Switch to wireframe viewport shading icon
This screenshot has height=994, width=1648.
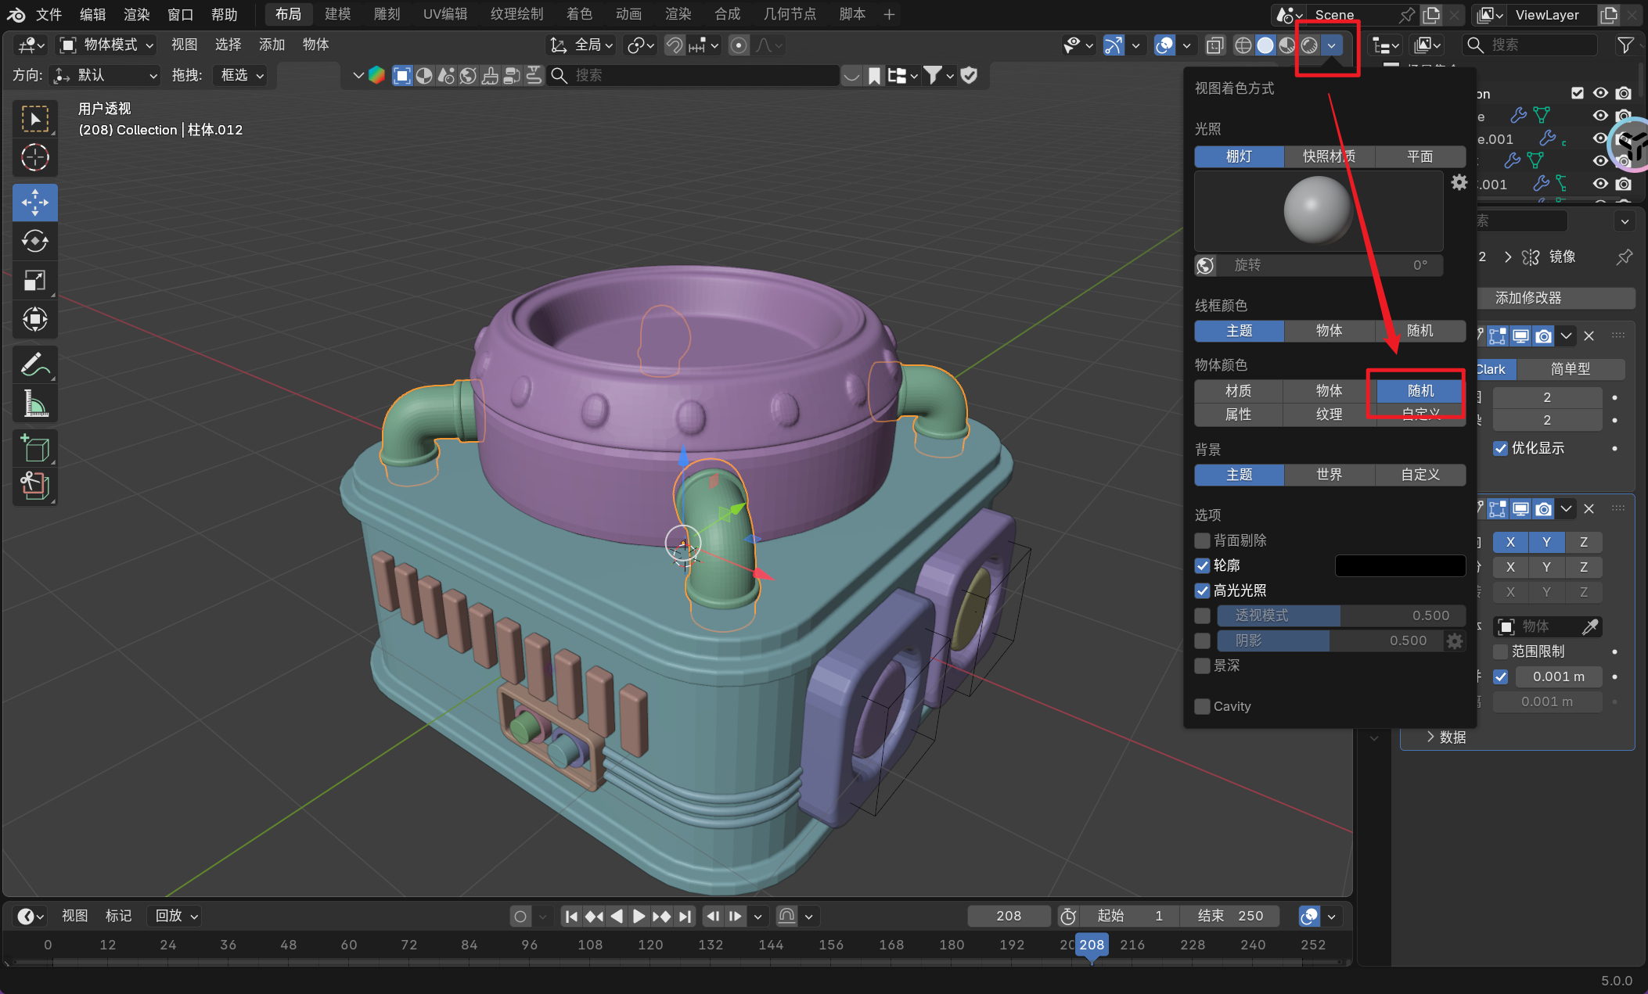pos(1243,45)
